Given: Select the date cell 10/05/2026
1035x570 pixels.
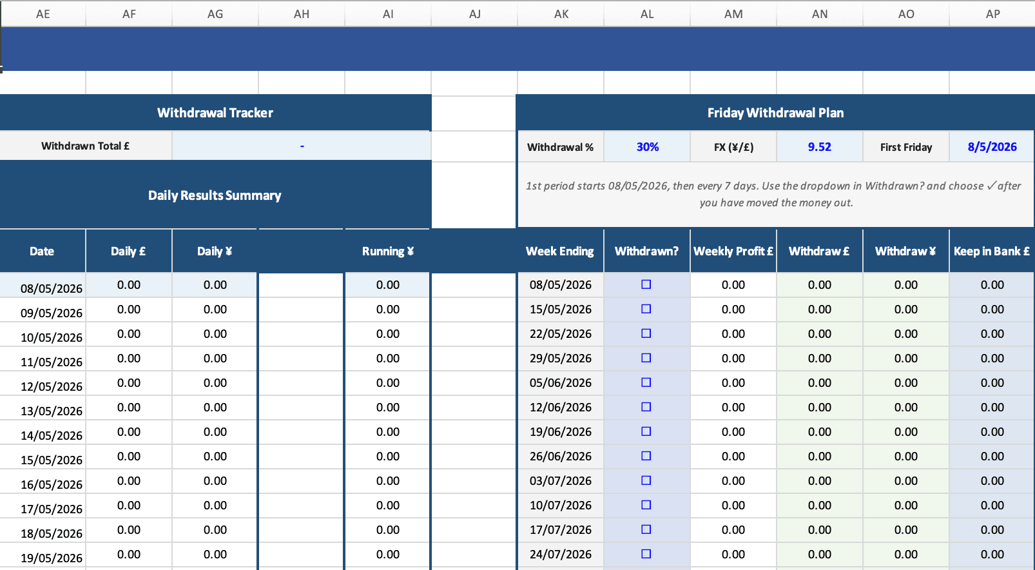Looking at the screenshot, I should click(x=43, y=335).
